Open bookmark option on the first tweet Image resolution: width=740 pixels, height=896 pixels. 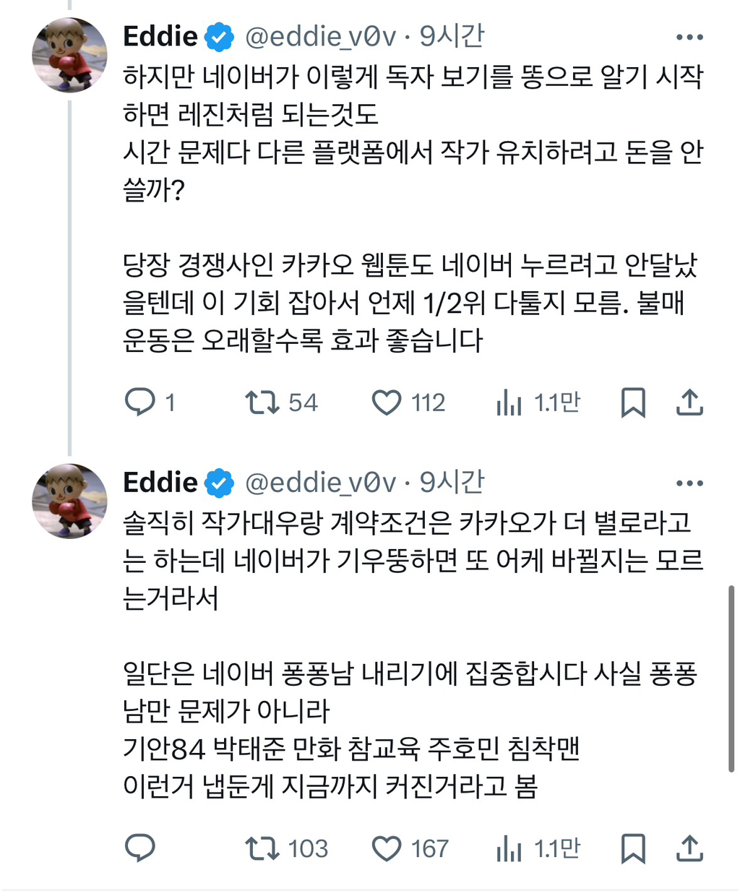(634, 402)
